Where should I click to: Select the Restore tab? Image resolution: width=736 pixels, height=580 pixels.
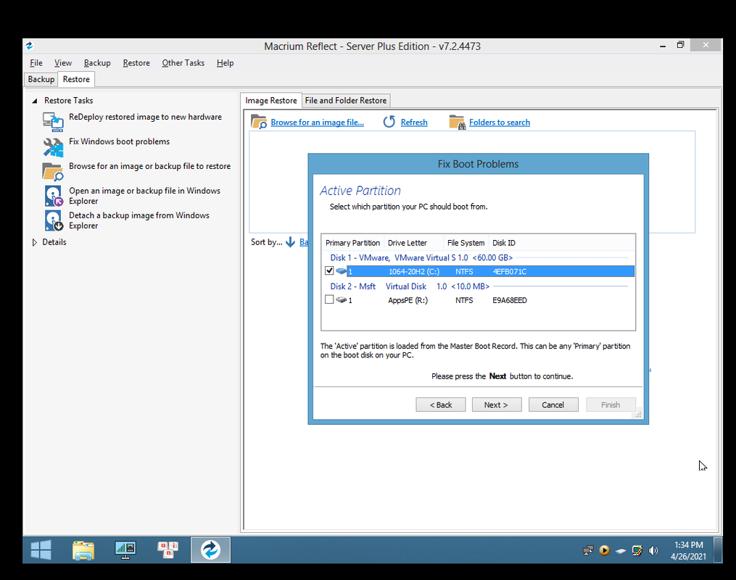click(76, 79)
